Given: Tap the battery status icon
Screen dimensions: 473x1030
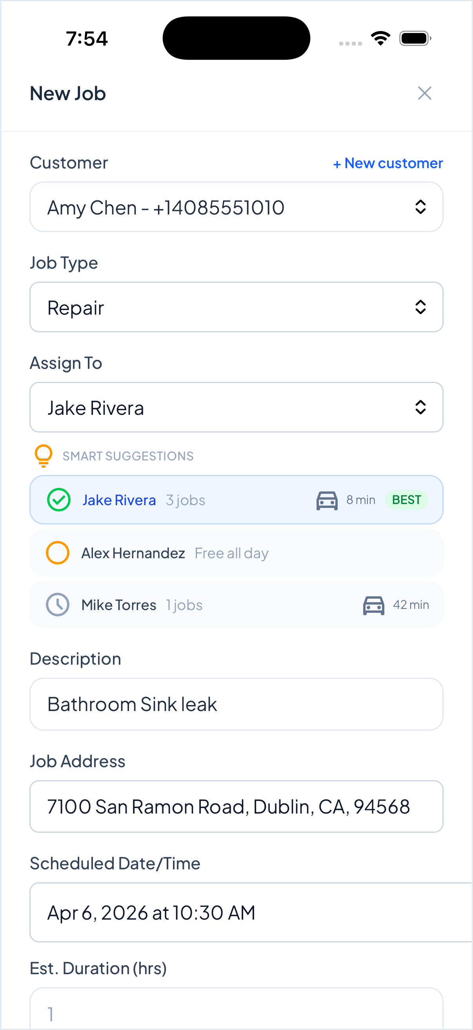Looking at the screenshot, I should [x=415, y=38].
